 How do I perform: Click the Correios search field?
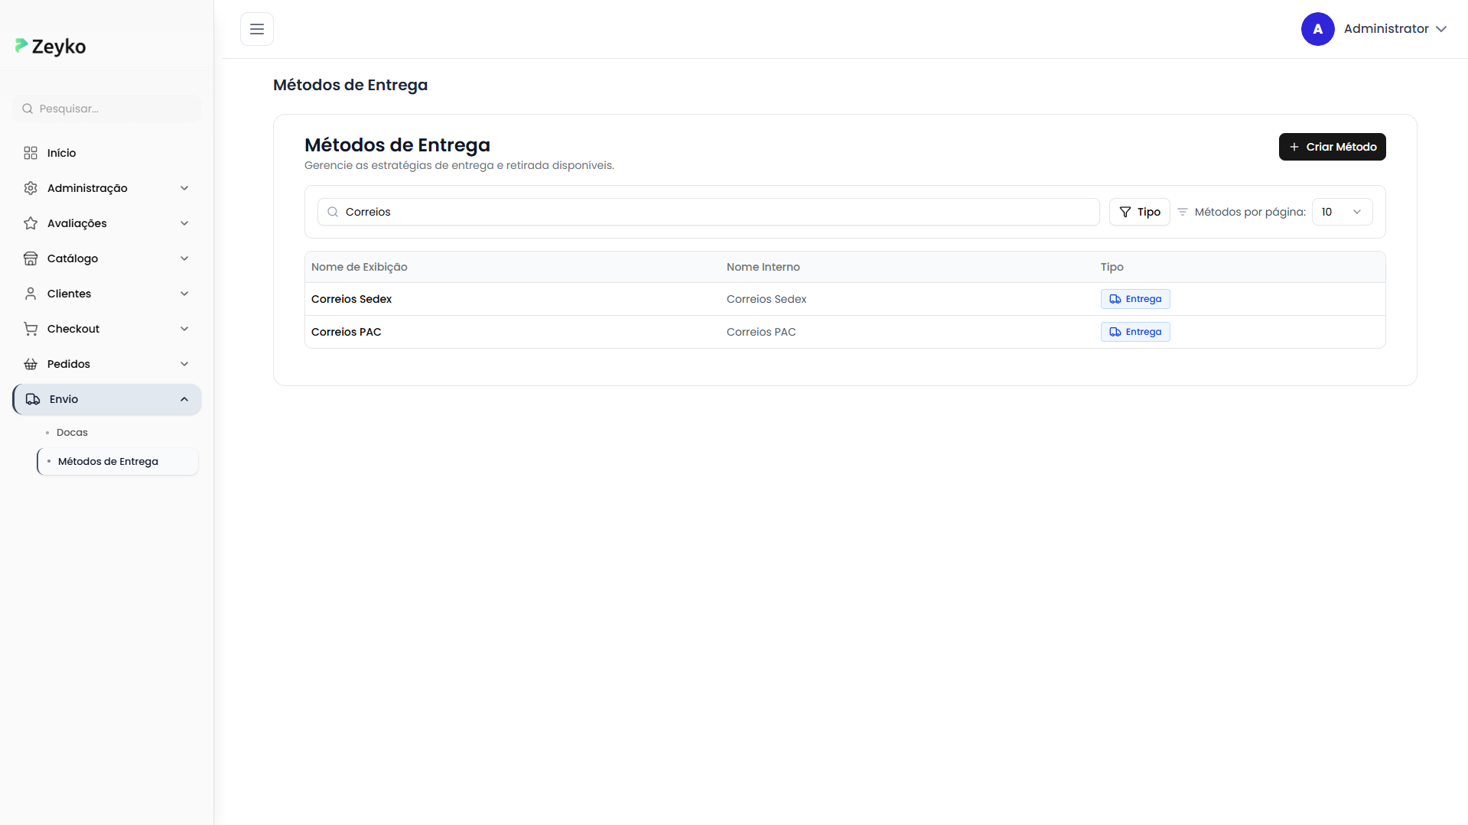[708, 212]
